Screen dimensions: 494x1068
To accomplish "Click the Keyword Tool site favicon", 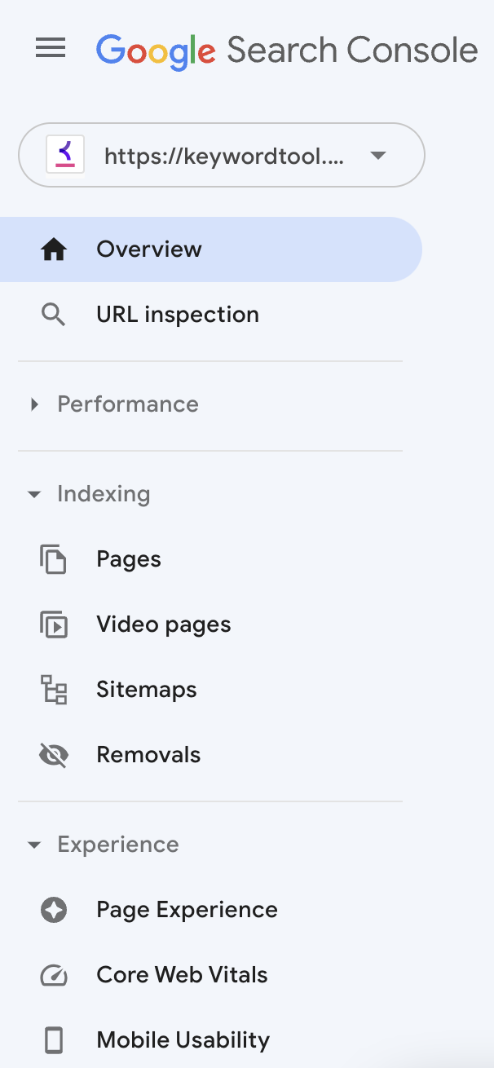I will [63, 155].
